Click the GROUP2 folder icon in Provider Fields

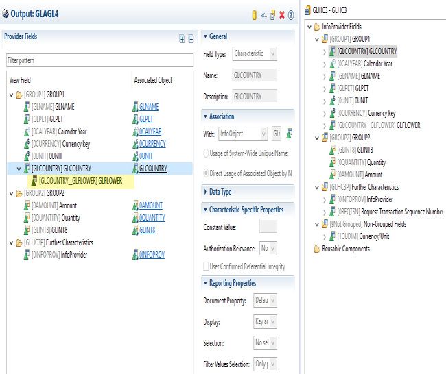pos(19,193)
